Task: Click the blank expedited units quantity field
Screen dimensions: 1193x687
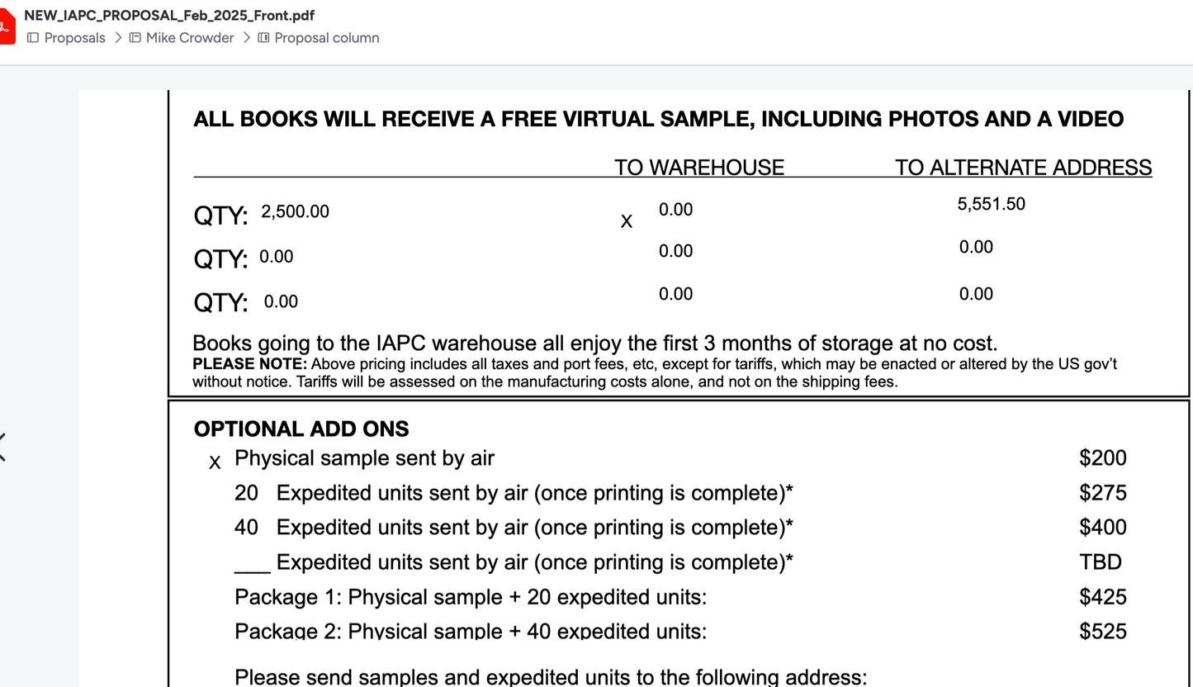Action: (x=252, y=563)
